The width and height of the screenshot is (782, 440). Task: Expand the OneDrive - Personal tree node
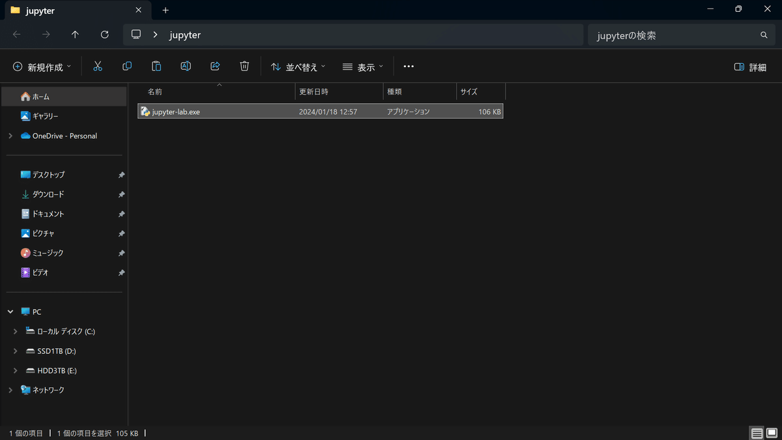(x=10, y=136)
